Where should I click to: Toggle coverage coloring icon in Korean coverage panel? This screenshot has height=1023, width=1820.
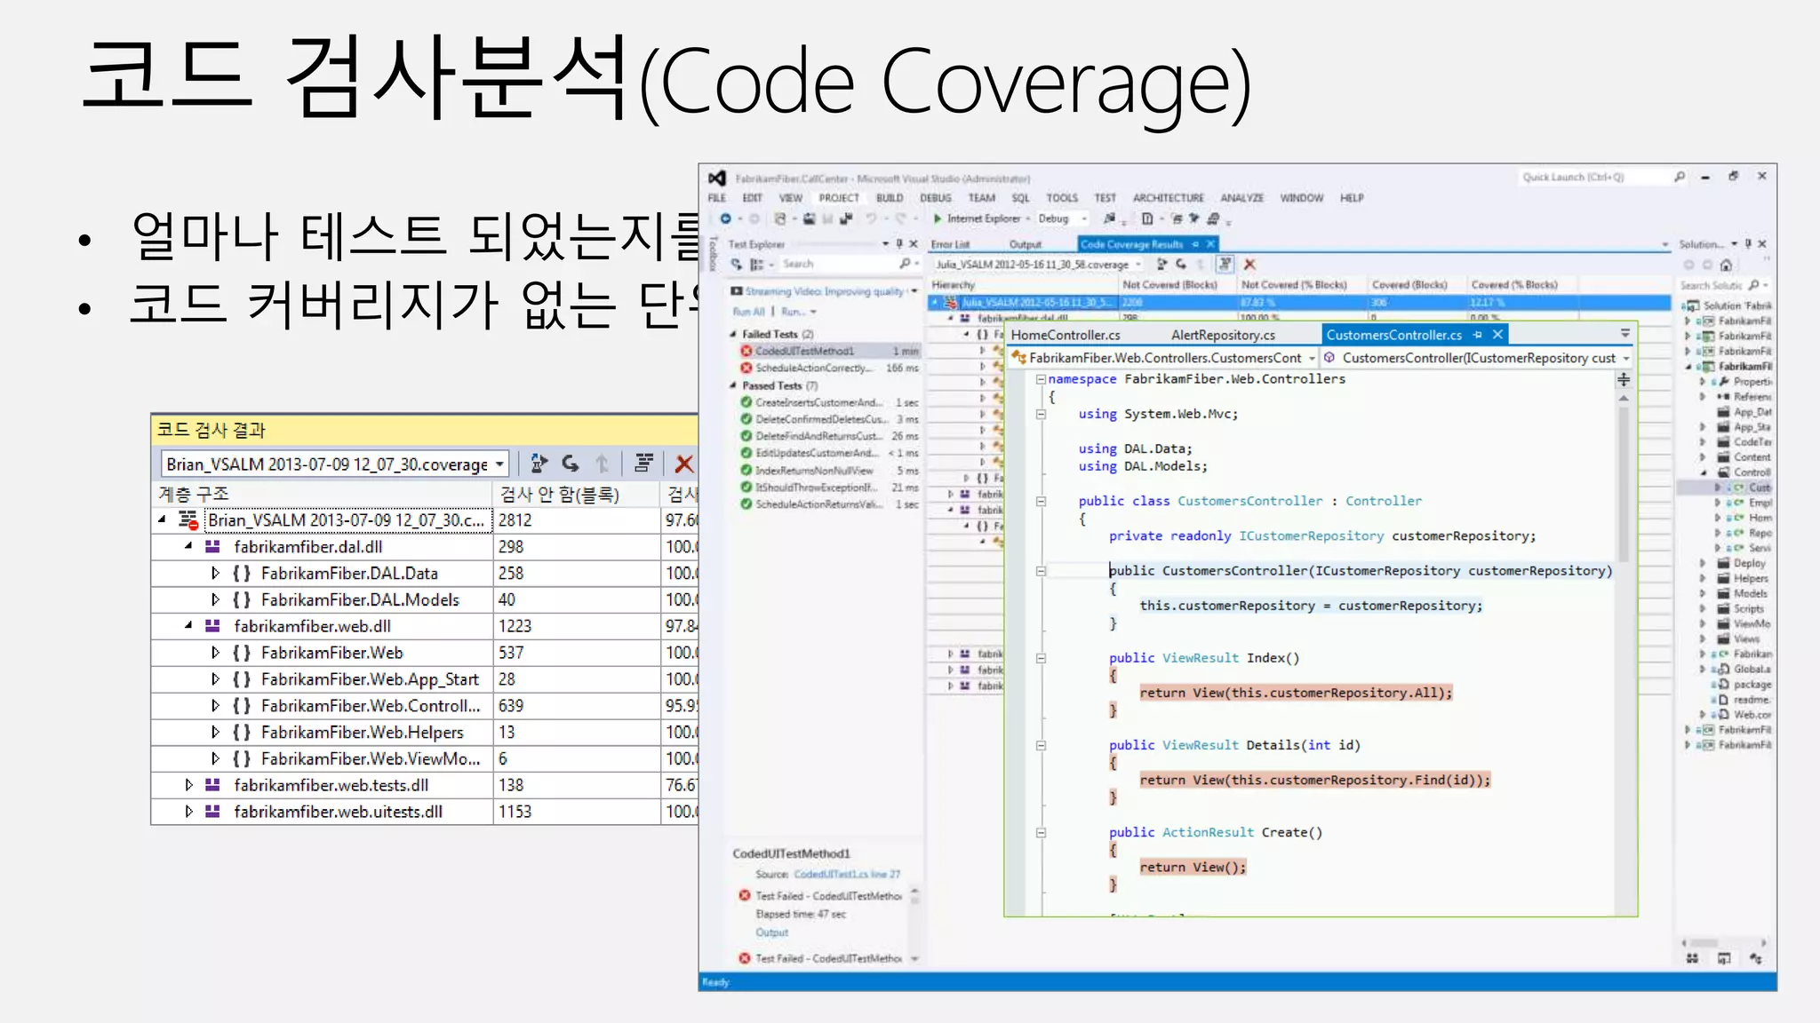pos(644,464)
